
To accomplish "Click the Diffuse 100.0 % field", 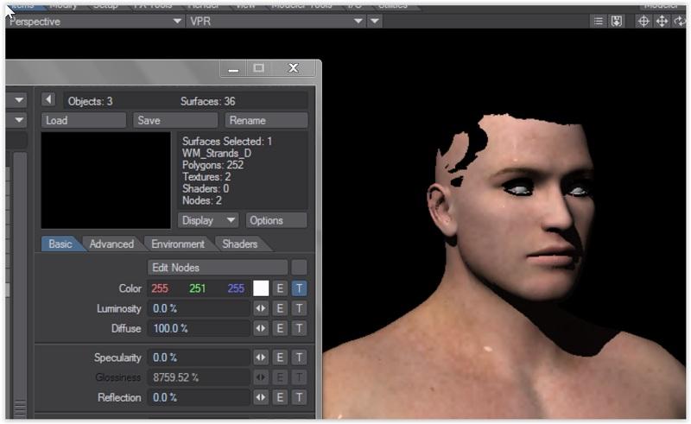I will click(x=199, y=328).
